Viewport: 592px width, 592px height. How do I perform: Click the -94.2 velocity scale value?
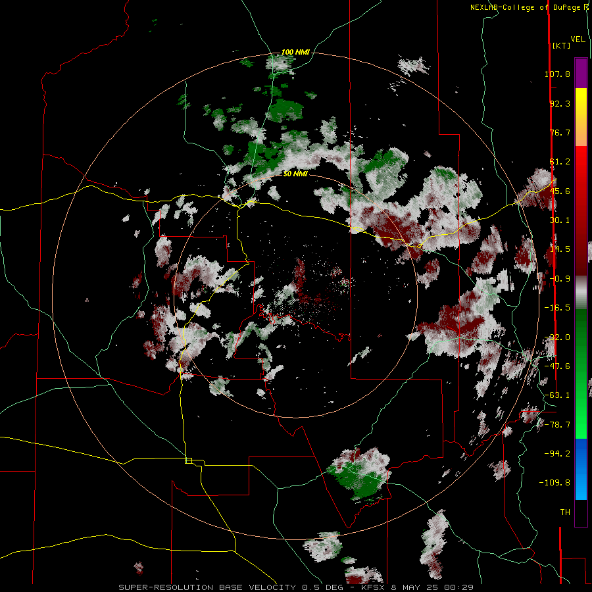tap(557, 454)
